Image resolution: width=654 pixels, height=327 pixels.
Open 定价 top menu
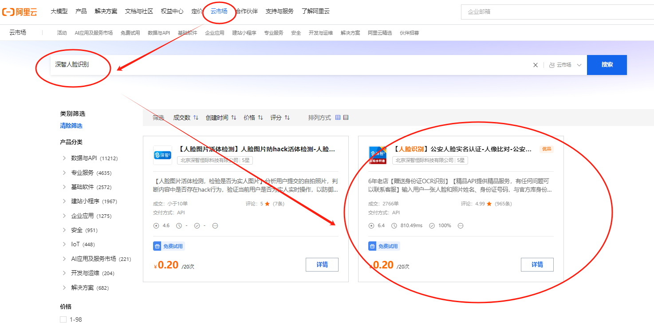click(x=197, y=12)
